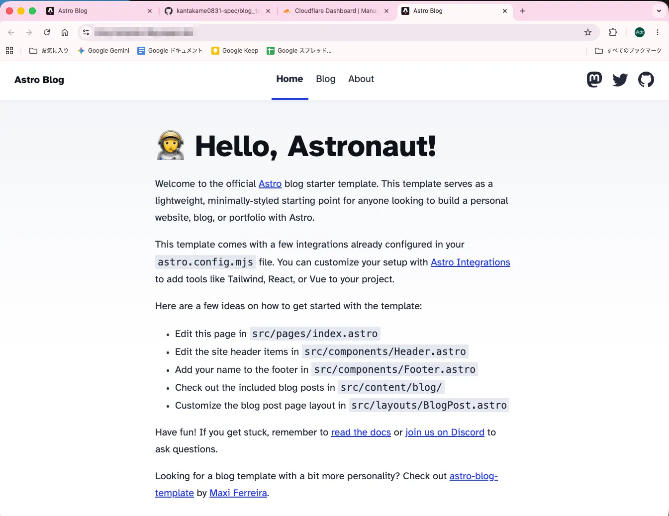Expand the tab search chevron

pyautogui.click(x=659, y=11)
